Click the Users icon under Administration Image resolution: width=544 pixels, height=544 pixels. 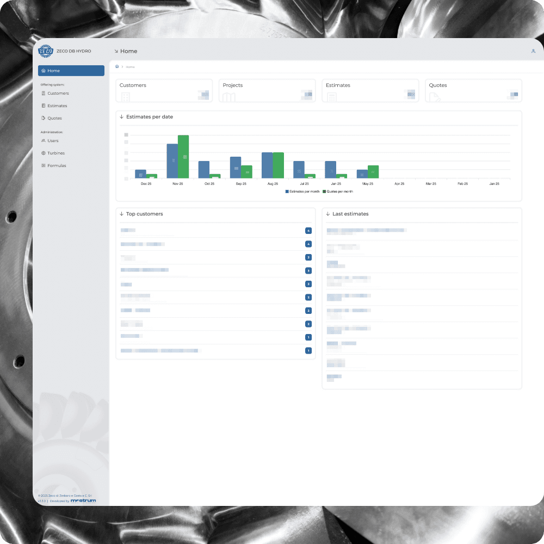44,140
